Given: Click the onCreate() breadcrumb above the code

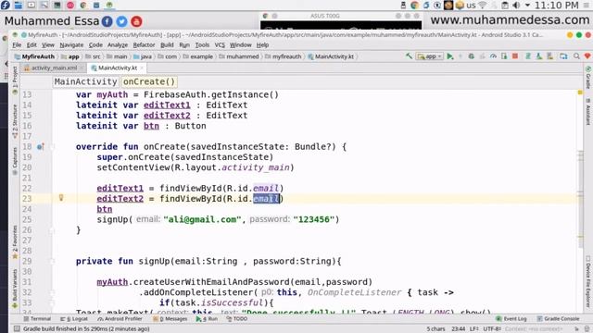Looking at the screenshot, I should click(x=149, y=81).
